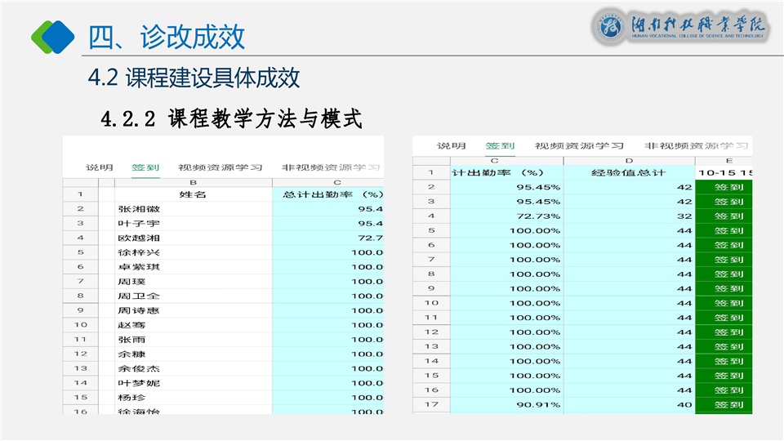Select column header E in right spreadsheet
Image resolution: width=784 pixels, height=441 pixels.
click(728, 161)
